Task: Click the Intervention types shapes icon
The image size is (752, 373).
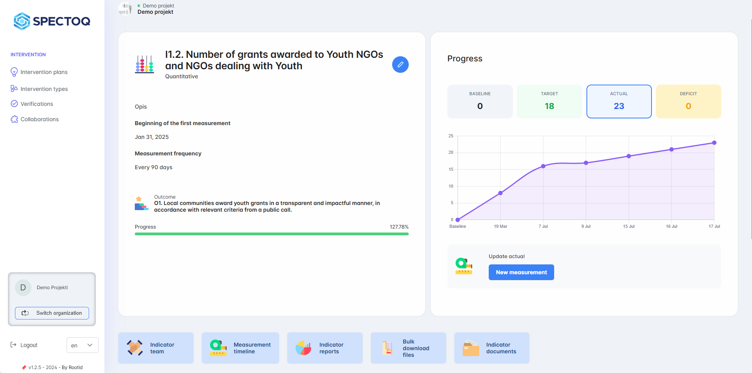Action: pyautogui.click(x=14, y=89)
